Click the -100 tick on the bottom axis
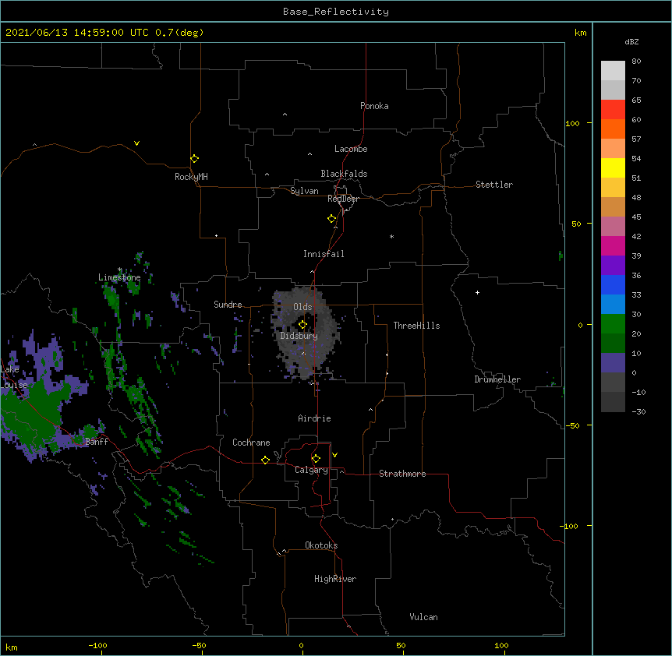This screenshot has height=656, width=672. (97, 645)
